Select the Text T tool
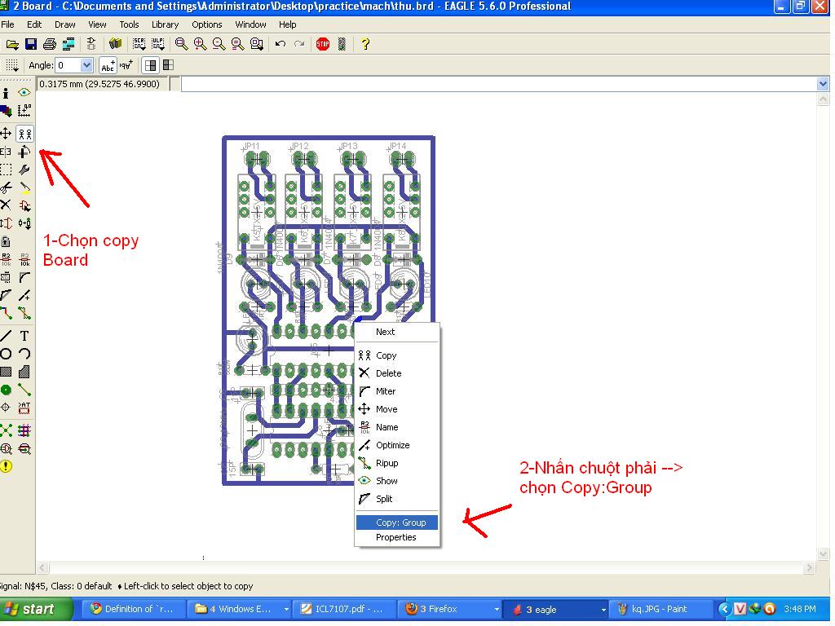The width and height of the screenshot is (835, 626). (x=24, y=335)
